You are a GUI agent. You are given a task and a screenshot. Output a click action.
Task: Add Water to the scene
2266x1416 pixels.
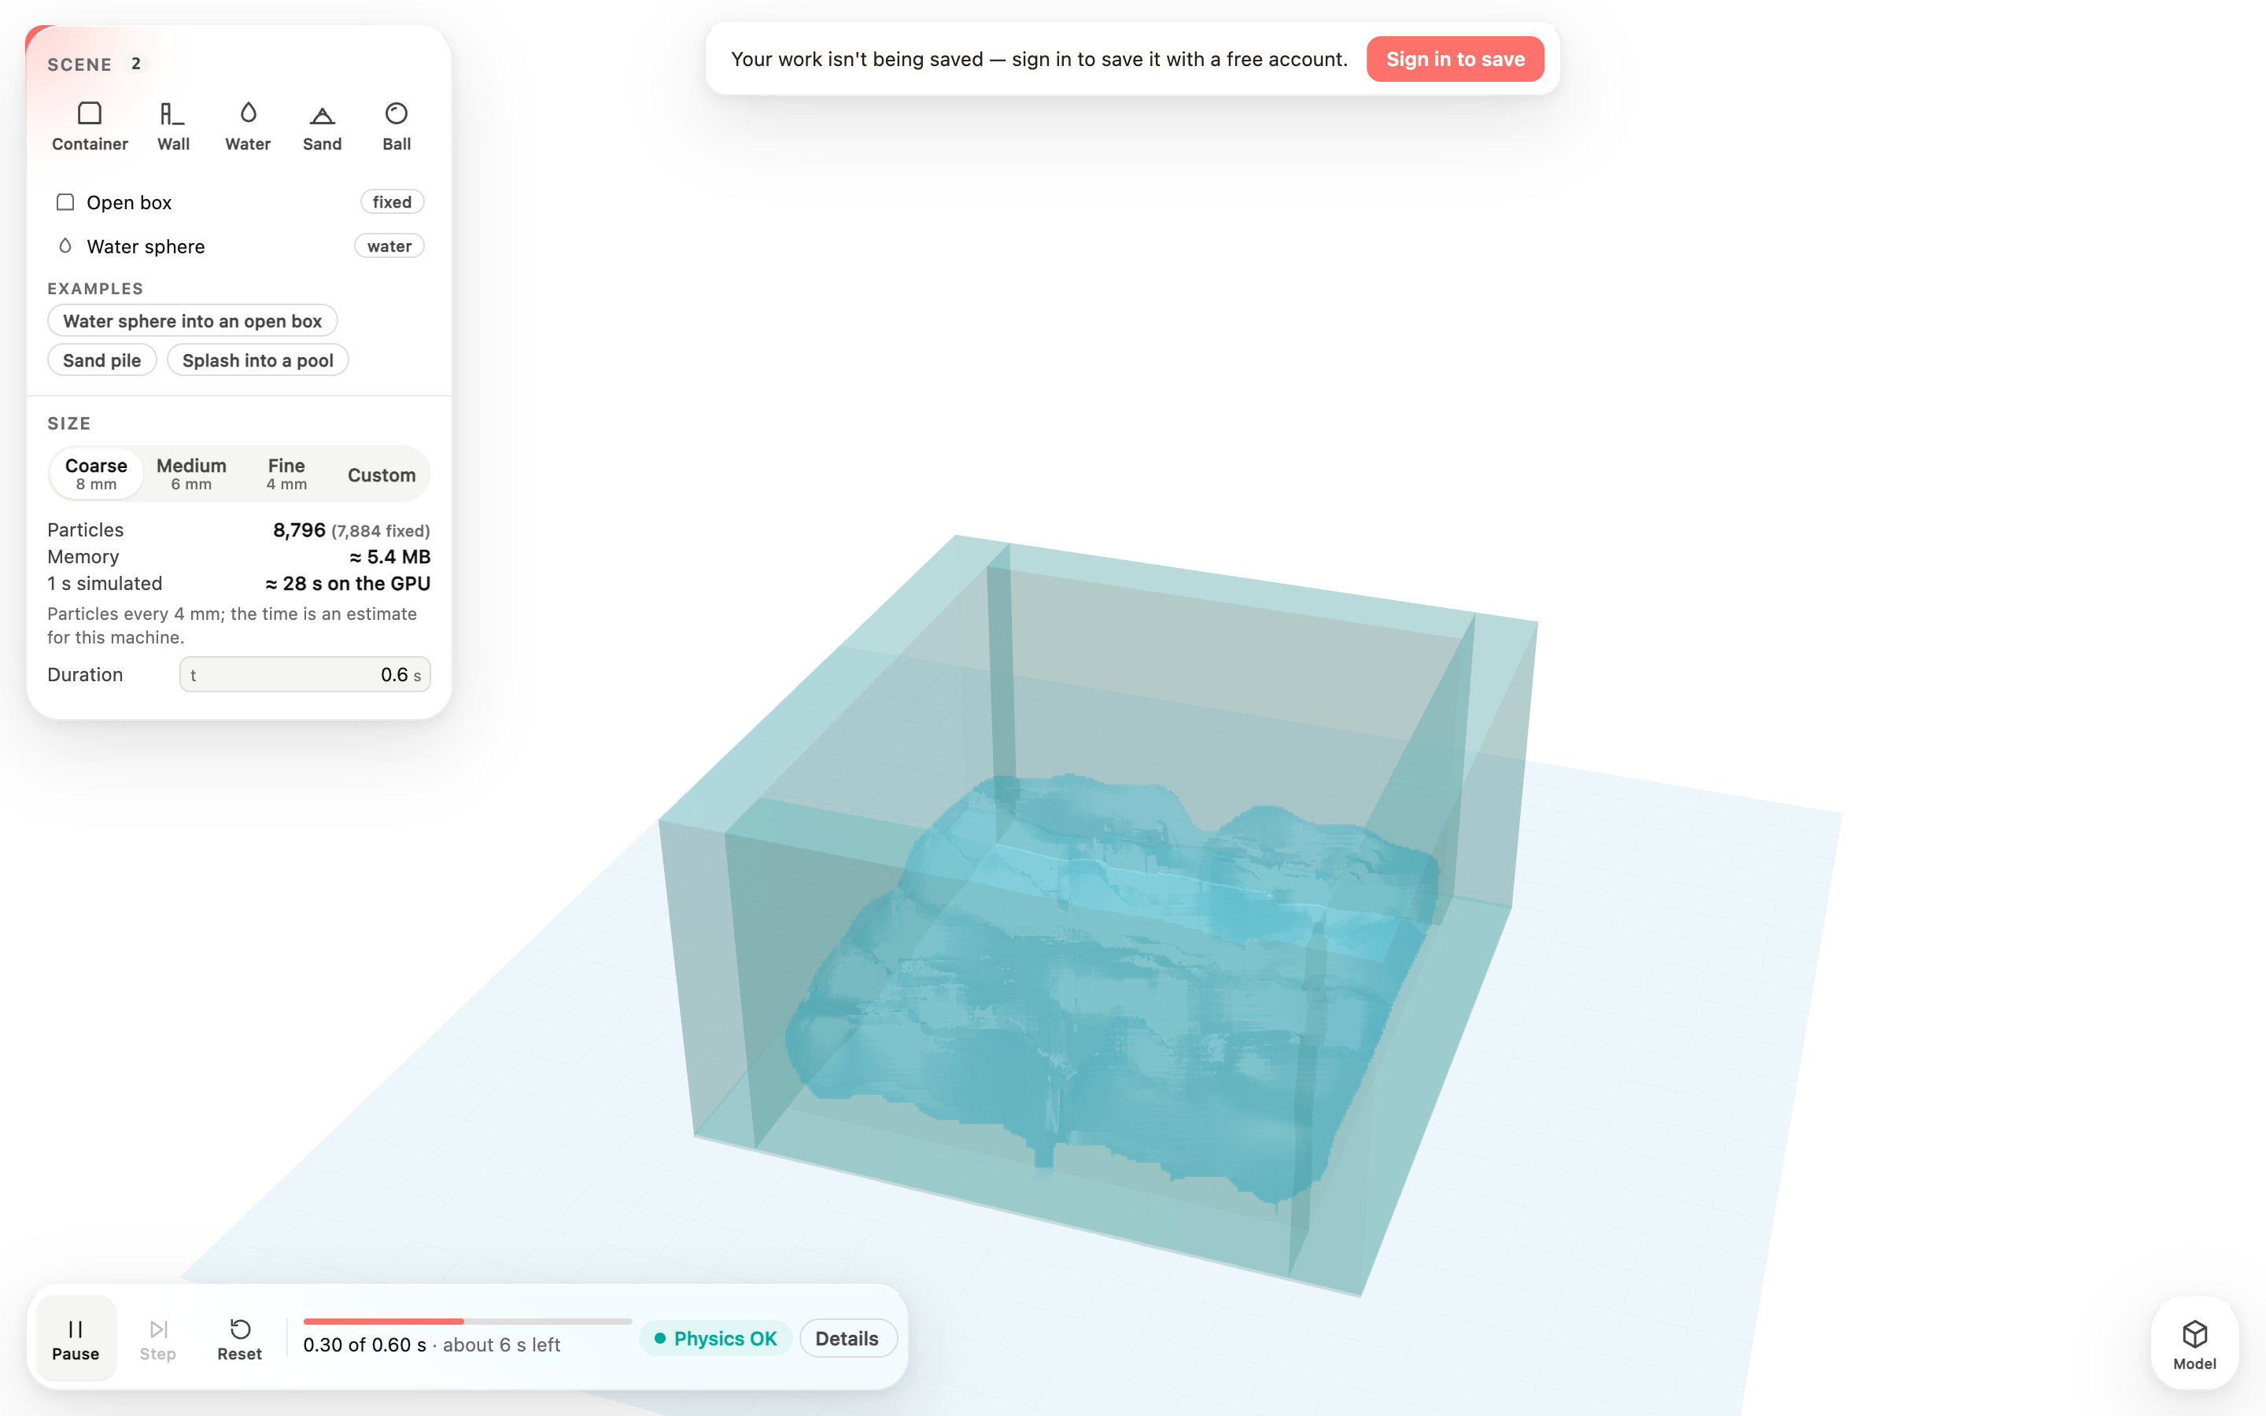(x=248, y=127)
